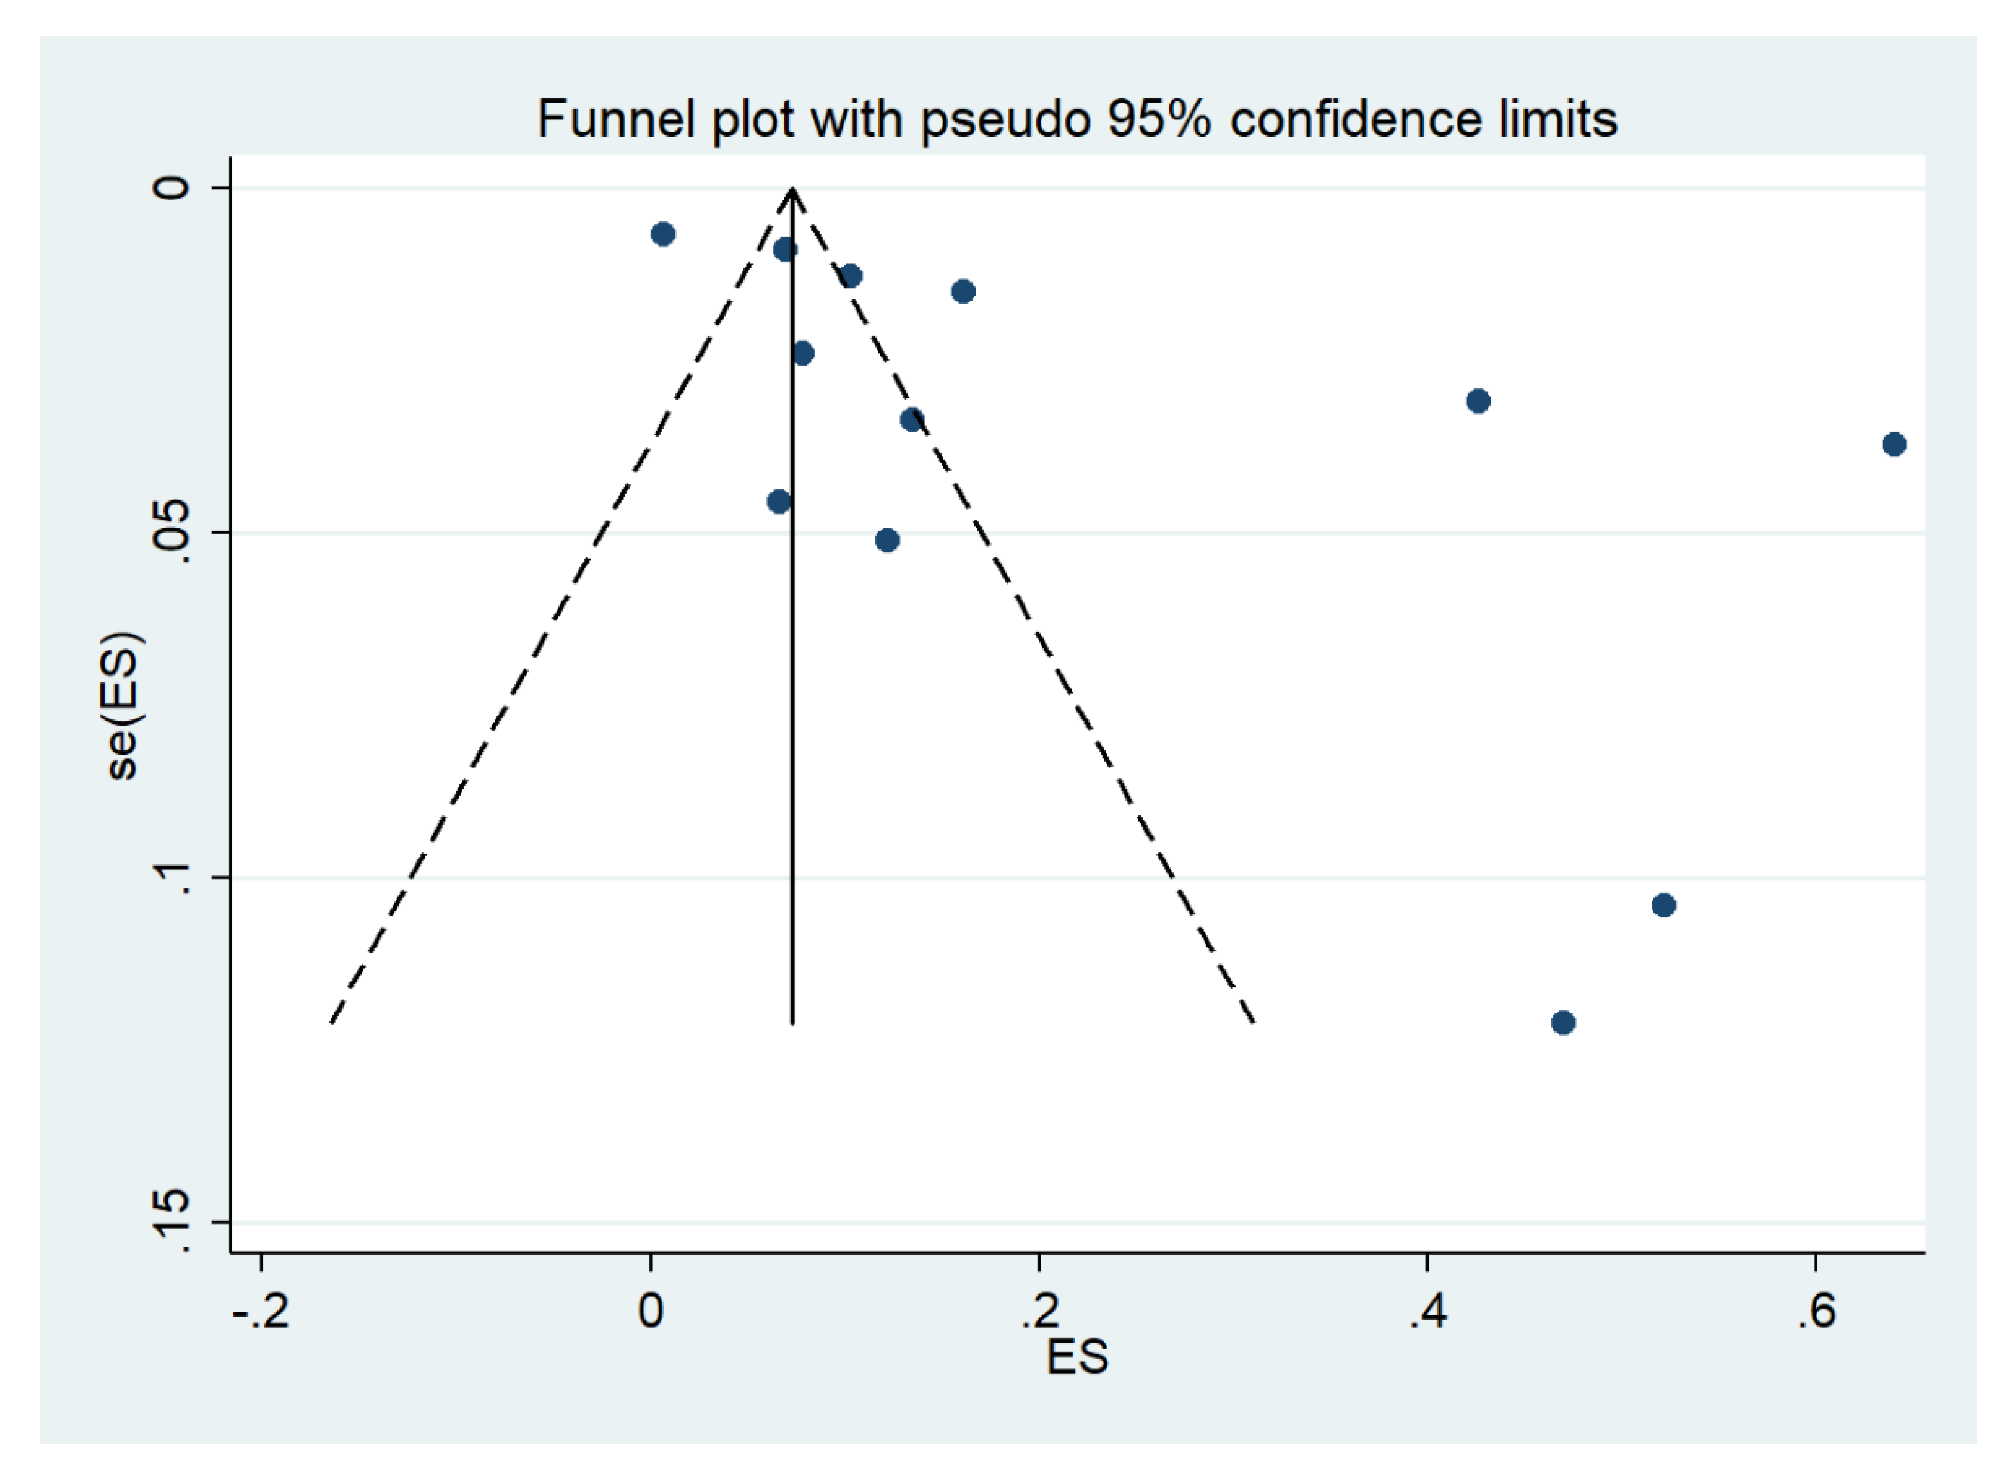The width and height of the screenshot is (2015, 1474).
Task: Click the leftmost data point near ES zero
Action: (x=663, y=234)
